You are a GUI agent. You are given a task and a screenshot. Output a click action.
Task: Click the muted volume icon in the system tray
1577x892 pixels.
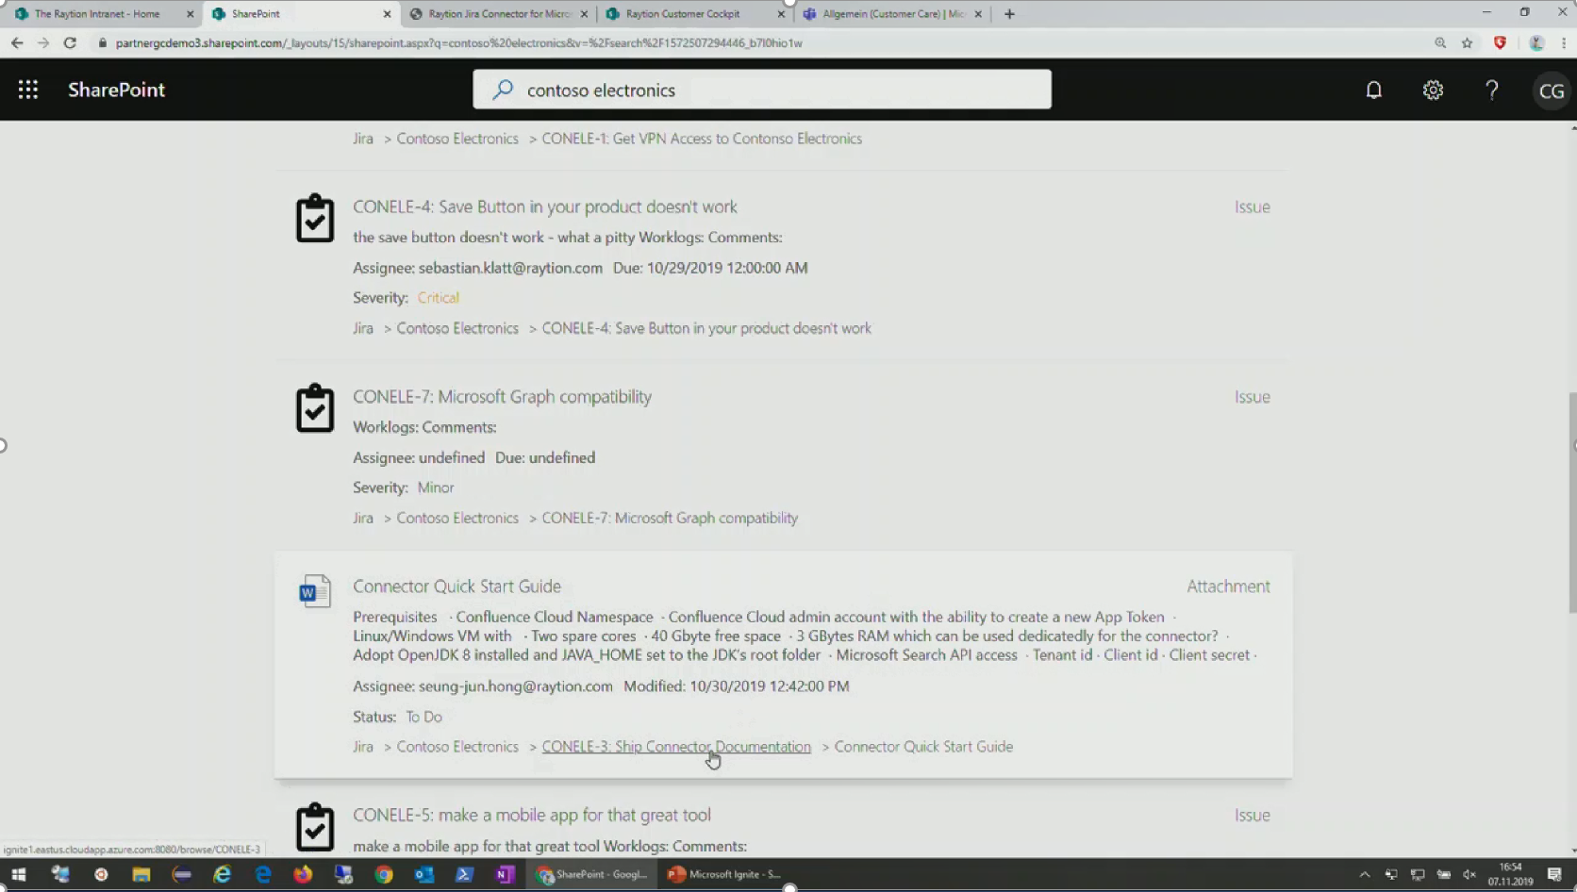(x=1469, y=874)
